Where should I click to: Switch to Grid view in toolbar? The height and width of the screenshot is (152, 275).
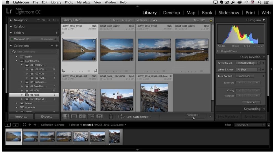point(65,117)
